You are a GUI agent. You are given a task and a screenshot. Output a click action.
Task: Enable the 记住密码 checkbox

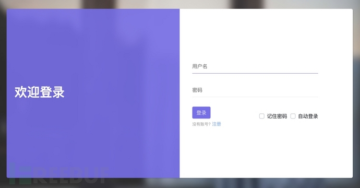[262, 116]
